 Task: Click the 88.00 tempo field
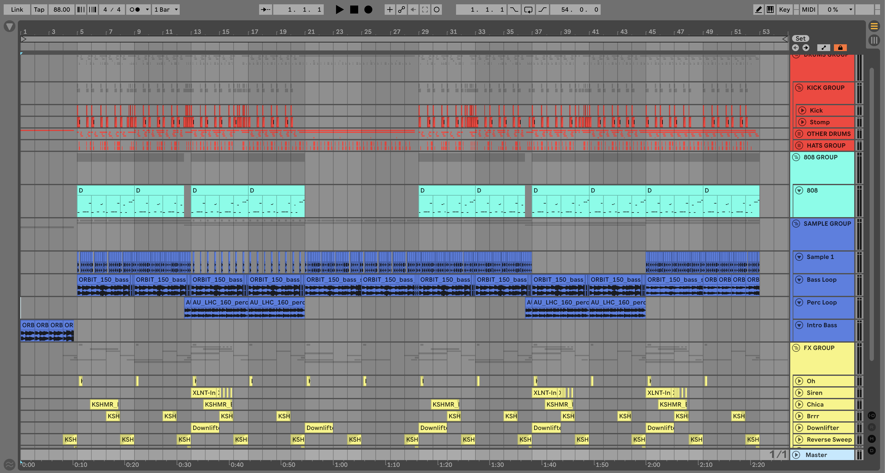click(x=62, y=10)
